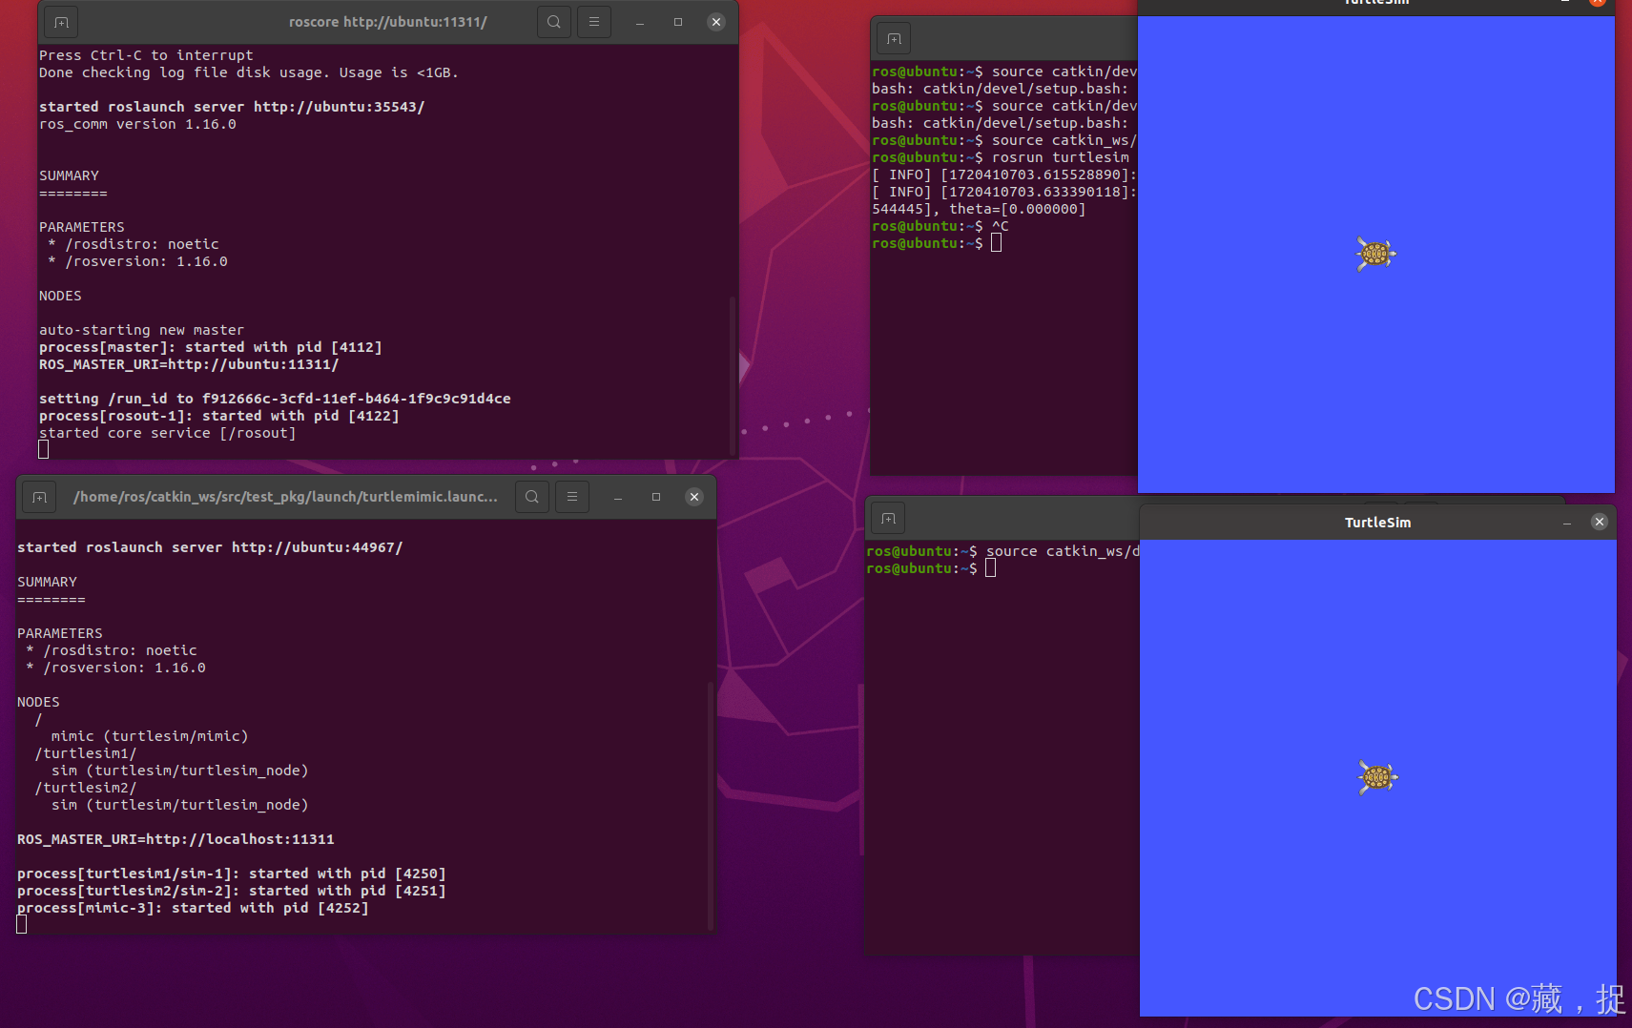The image size is (1632, 1028).
Task: Close the roscore terminal window
Action: click(716, 22)
